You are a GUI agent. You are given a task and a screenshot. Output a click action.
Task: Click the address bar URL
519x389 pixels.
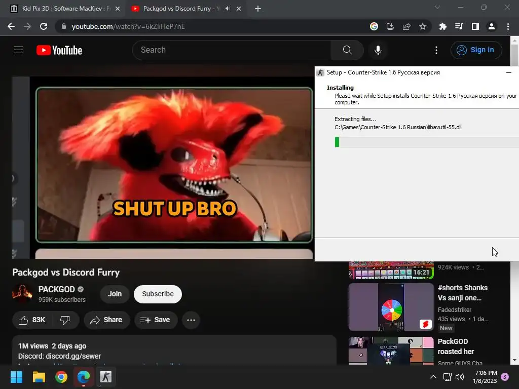pos(128,26)
